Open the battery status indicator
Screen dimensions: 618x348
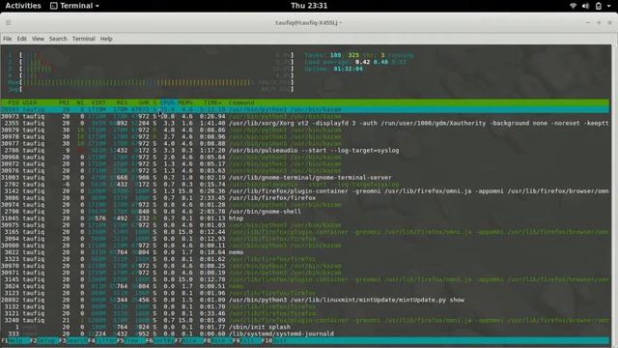tap(599, 6)
